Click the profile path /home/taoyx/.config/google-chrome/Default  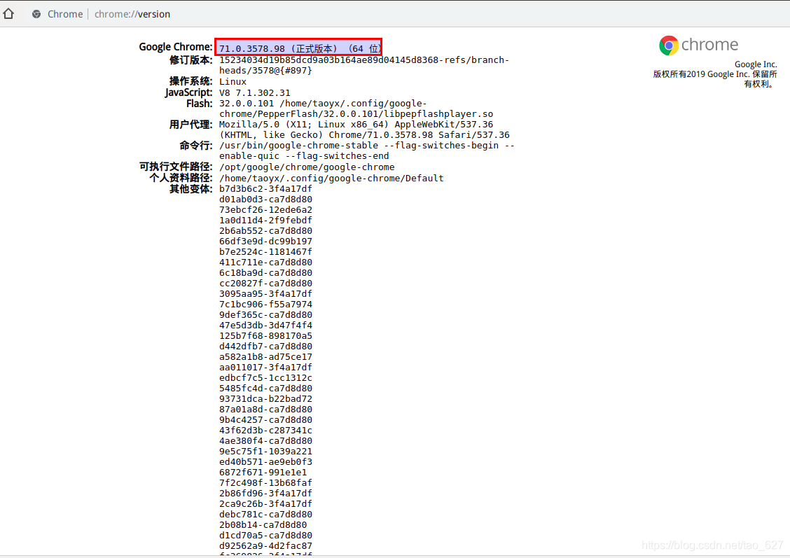tap(331, 179)
